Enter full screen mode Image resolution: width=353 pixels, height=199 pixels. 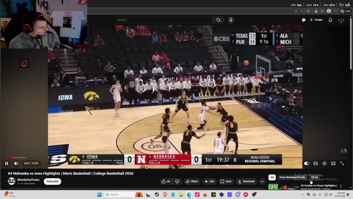pyautogui.click(x=342, y=164)
